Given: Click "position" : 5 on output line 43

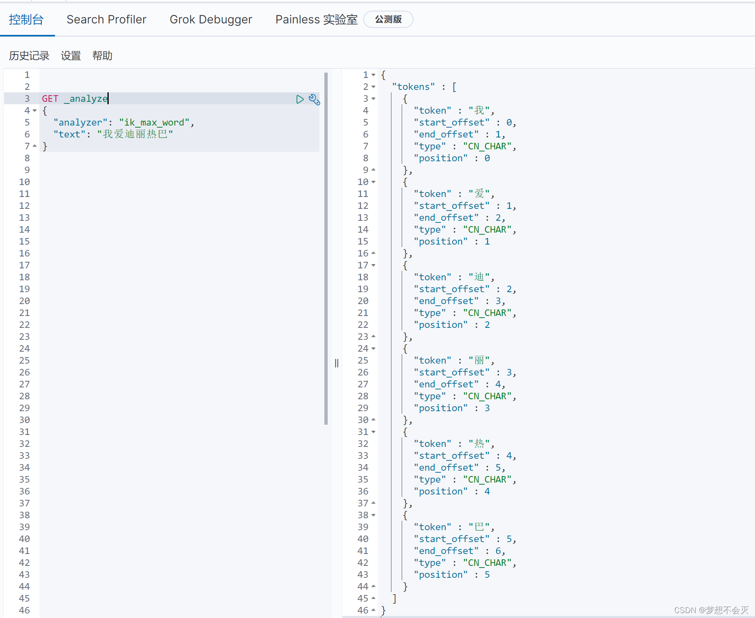Looking at the screenshot, I should [x=452, y=575].
